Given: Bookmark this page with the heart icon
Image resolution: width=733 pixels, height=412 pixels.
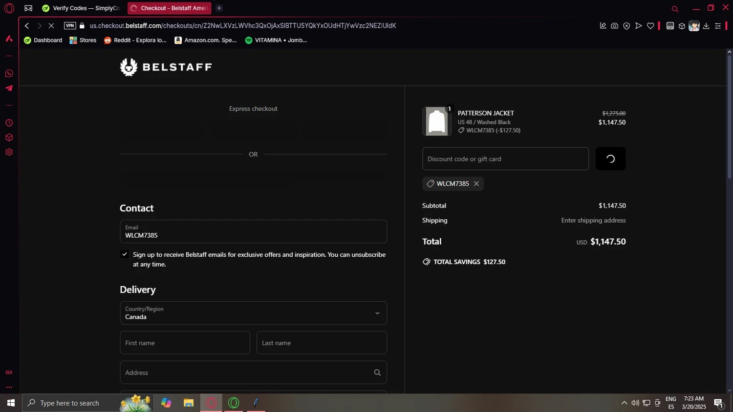Looking at the screenshot, I should [650, 26].
